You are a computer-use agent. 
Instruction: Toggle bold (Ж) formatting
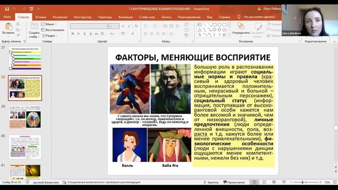click(x=73, y=34)
